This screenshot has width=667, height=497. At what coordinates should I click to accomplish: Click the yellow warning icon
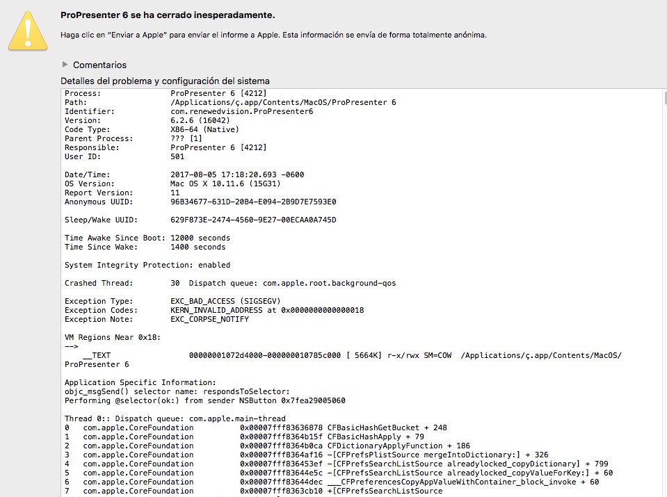[x=28, y=31]
